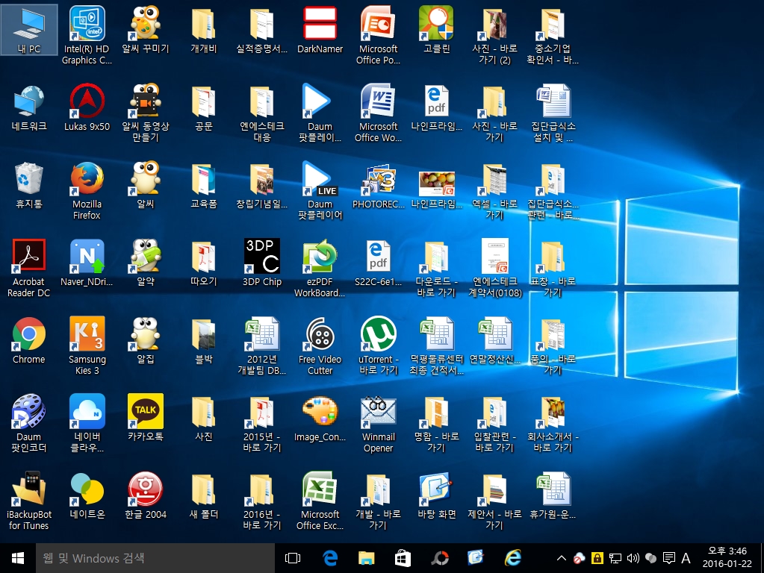Select the 휴지통 recycle bin
The image size is (764, 573).
point(28,185)
